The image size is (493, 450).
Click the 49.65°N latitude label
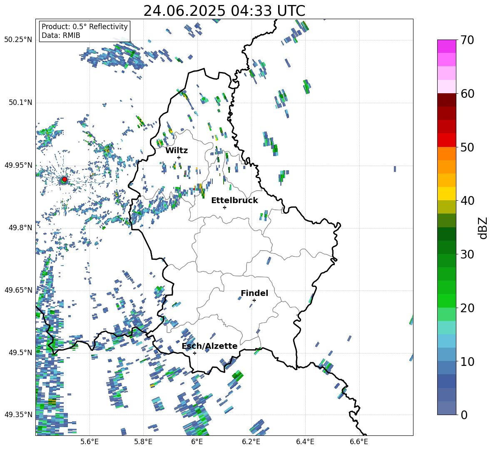[18, 290]
